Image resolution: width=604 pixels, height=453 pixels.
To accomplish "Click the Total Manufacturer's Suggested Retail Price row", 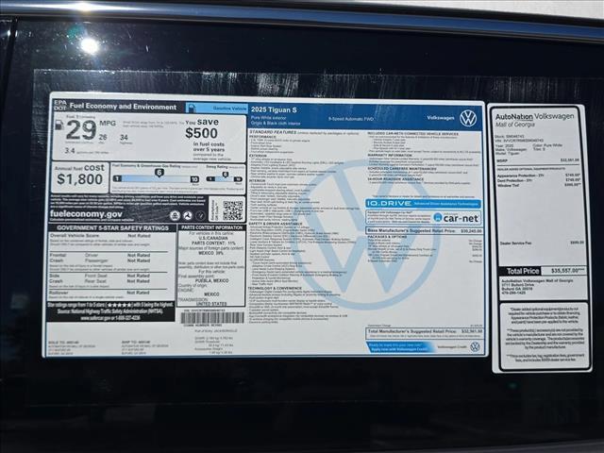I will [x=425, y=331].
